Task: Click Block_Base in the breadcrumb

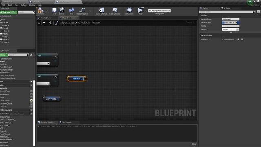Action: point(67,23)
